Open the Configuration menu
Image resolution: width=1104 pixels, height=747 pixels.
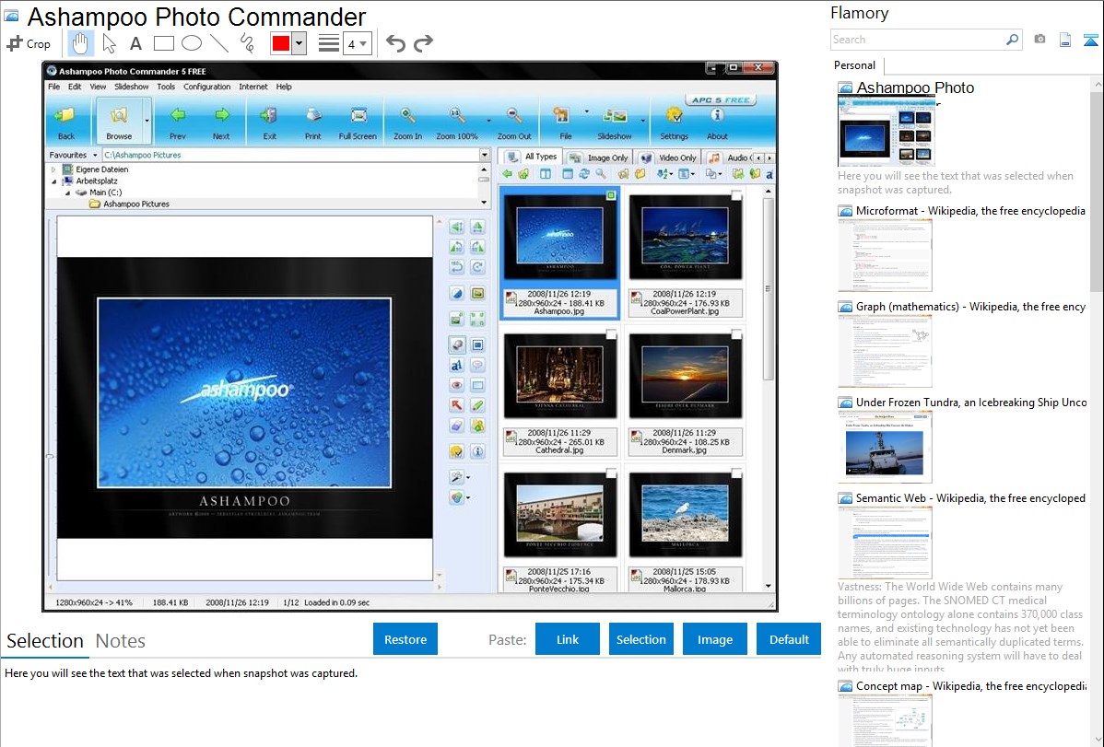(207, 87)
